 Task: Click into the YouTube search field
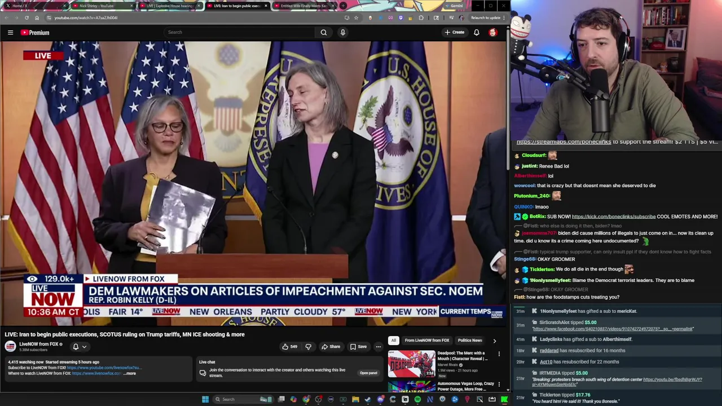(240, 32)
